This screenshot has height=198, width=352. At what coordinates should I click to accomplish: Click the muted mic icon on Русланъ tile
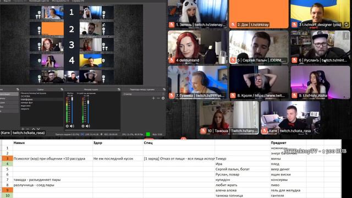point(294,60)
